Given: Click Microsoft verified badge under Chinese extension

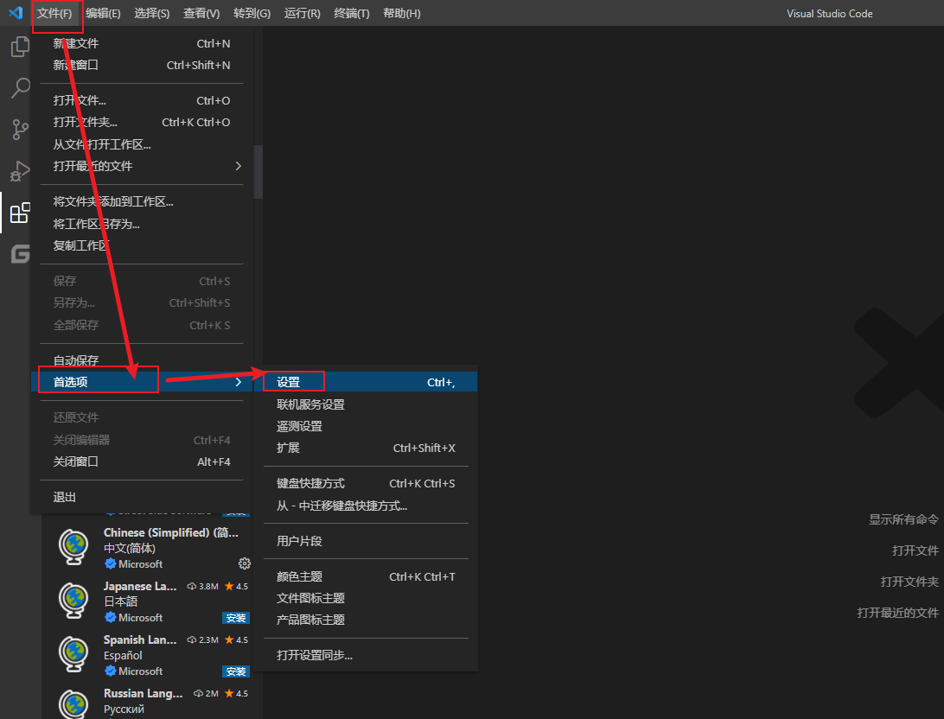Looking at the screenshot, I should coord(110,563).
